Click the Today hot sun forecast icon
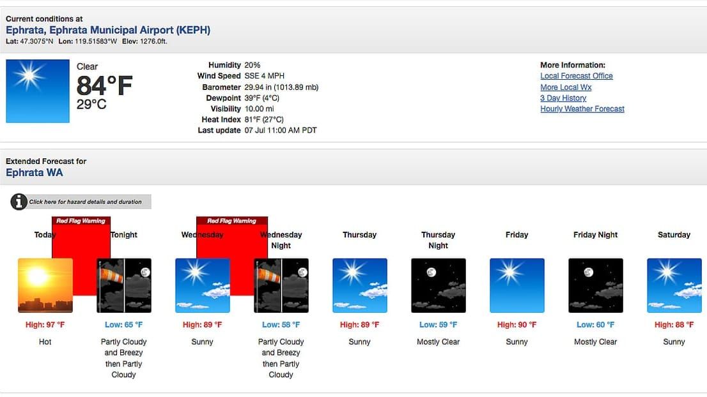Viewport: 707px width, 397px height. coord(45,285)
